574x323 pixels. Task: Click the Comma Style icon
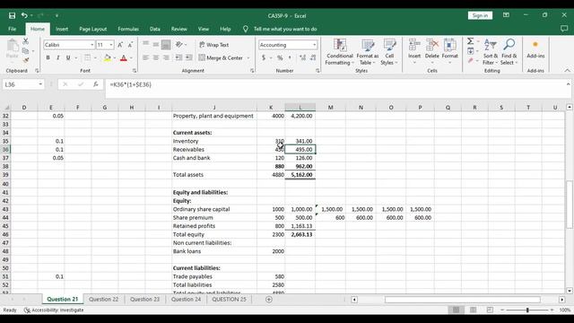290,57
